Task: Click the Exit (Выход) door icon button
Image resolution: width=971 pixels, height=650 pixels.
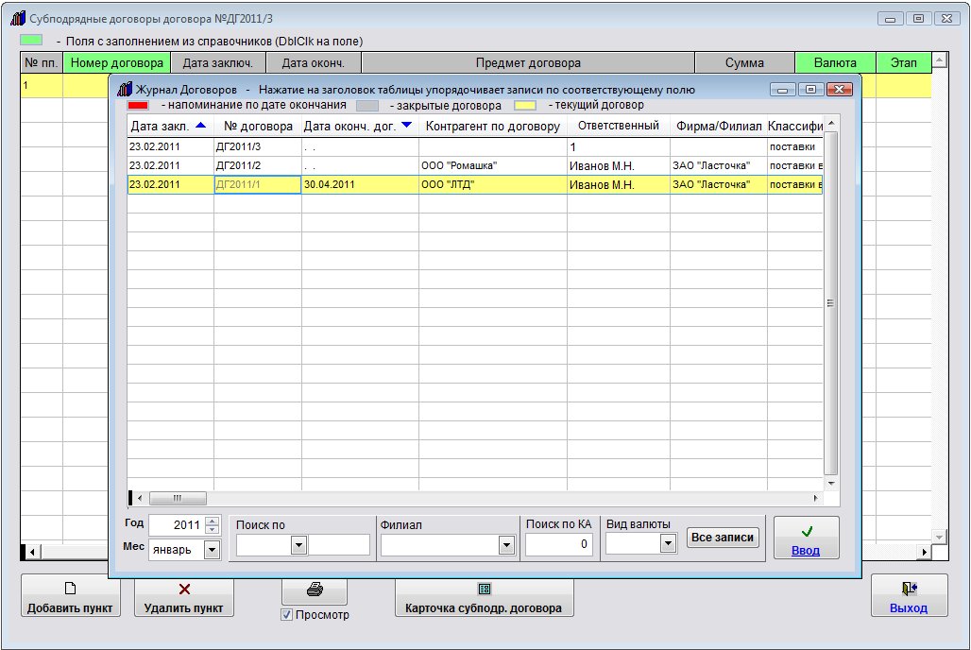Action: 909,596
